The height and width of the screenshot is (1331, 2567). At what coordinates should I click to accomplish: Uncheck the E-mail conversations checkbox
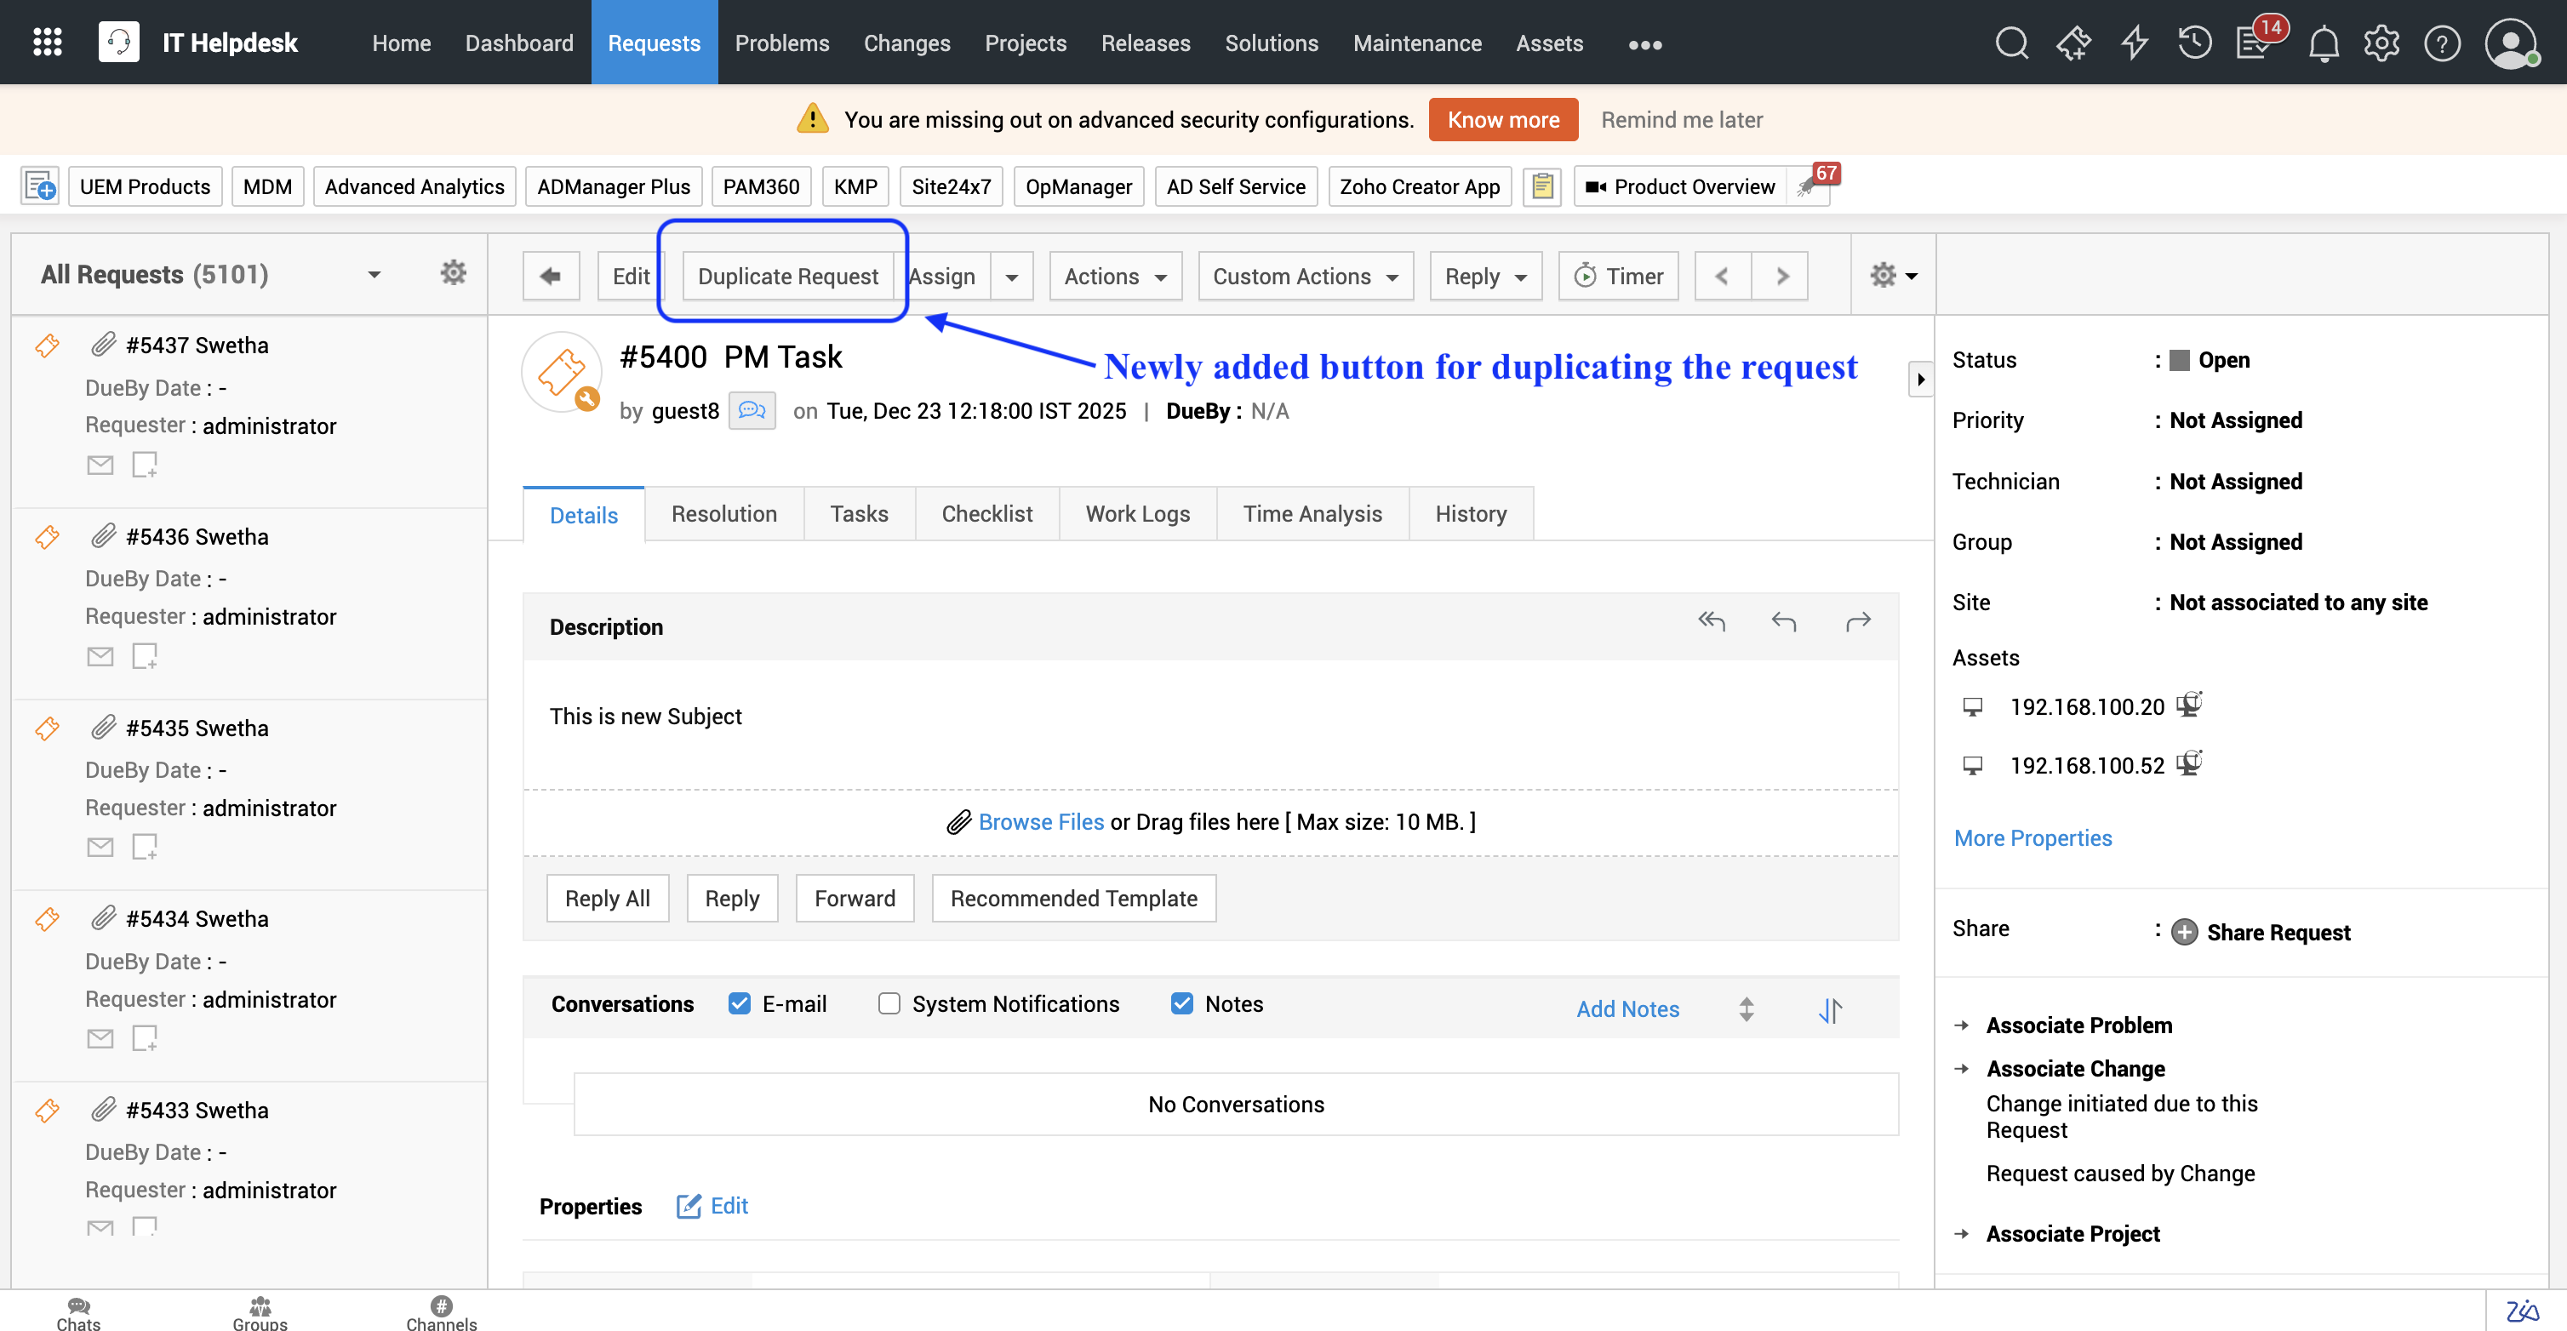coord(740,1003)
